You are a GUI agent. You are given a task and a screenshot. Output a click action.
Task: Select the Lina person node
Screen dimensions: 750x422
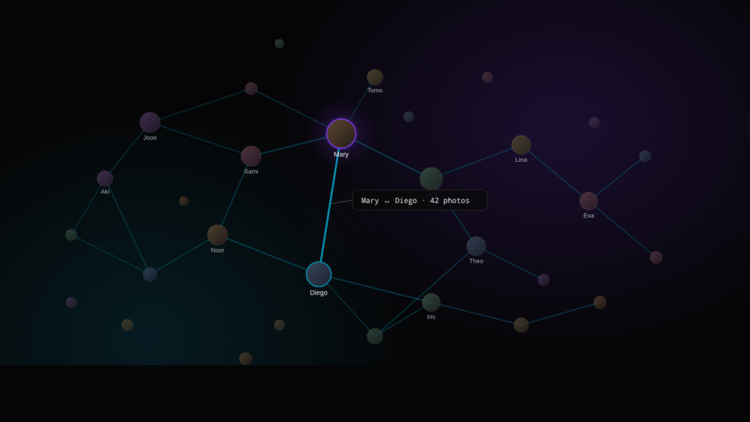click(x=521, y=145)
